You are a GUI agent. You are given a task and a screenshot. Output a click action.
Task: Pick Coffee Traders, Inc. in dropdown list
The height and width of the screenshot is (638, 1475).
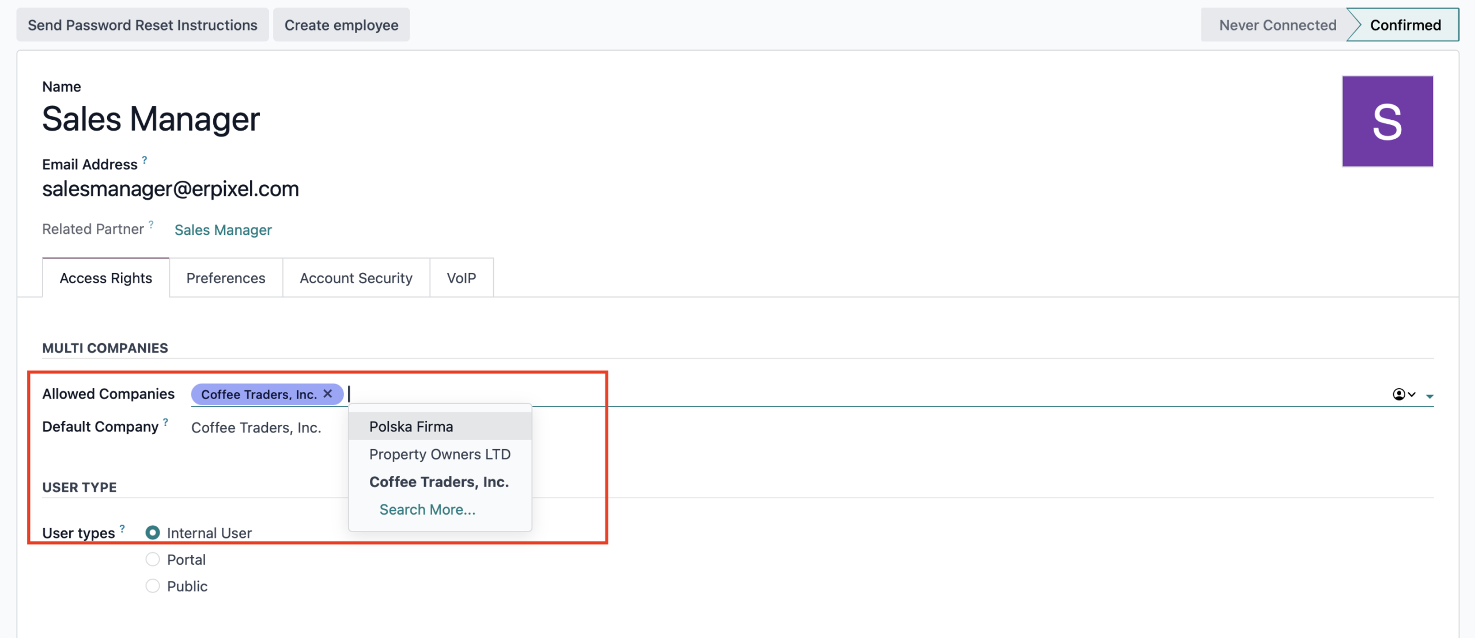pyautogui.click(x=438, y=482)
